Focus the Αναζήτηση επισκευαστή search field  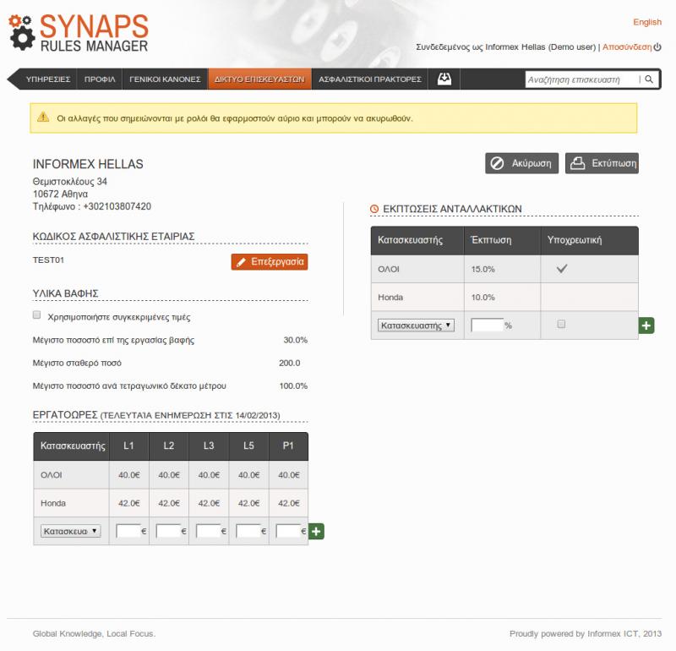[582, 79]
